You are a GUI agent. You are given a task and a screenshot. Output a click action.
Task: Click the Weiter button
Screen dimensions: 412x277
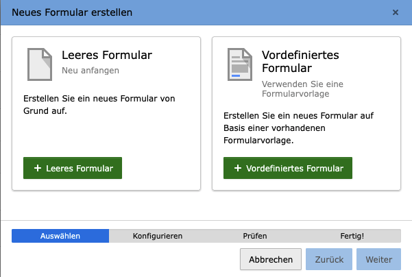pos(378,260)
